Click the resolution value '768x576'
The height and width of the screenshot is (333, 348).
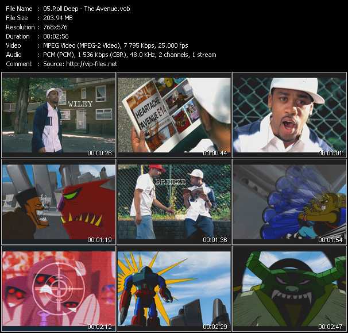pos(55,27)
